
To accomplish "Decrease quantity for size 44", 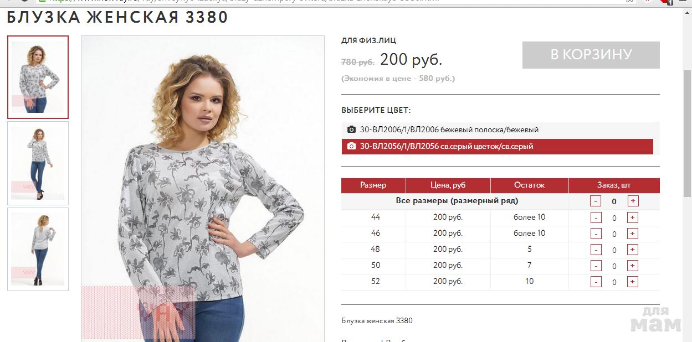I will 596,217.
